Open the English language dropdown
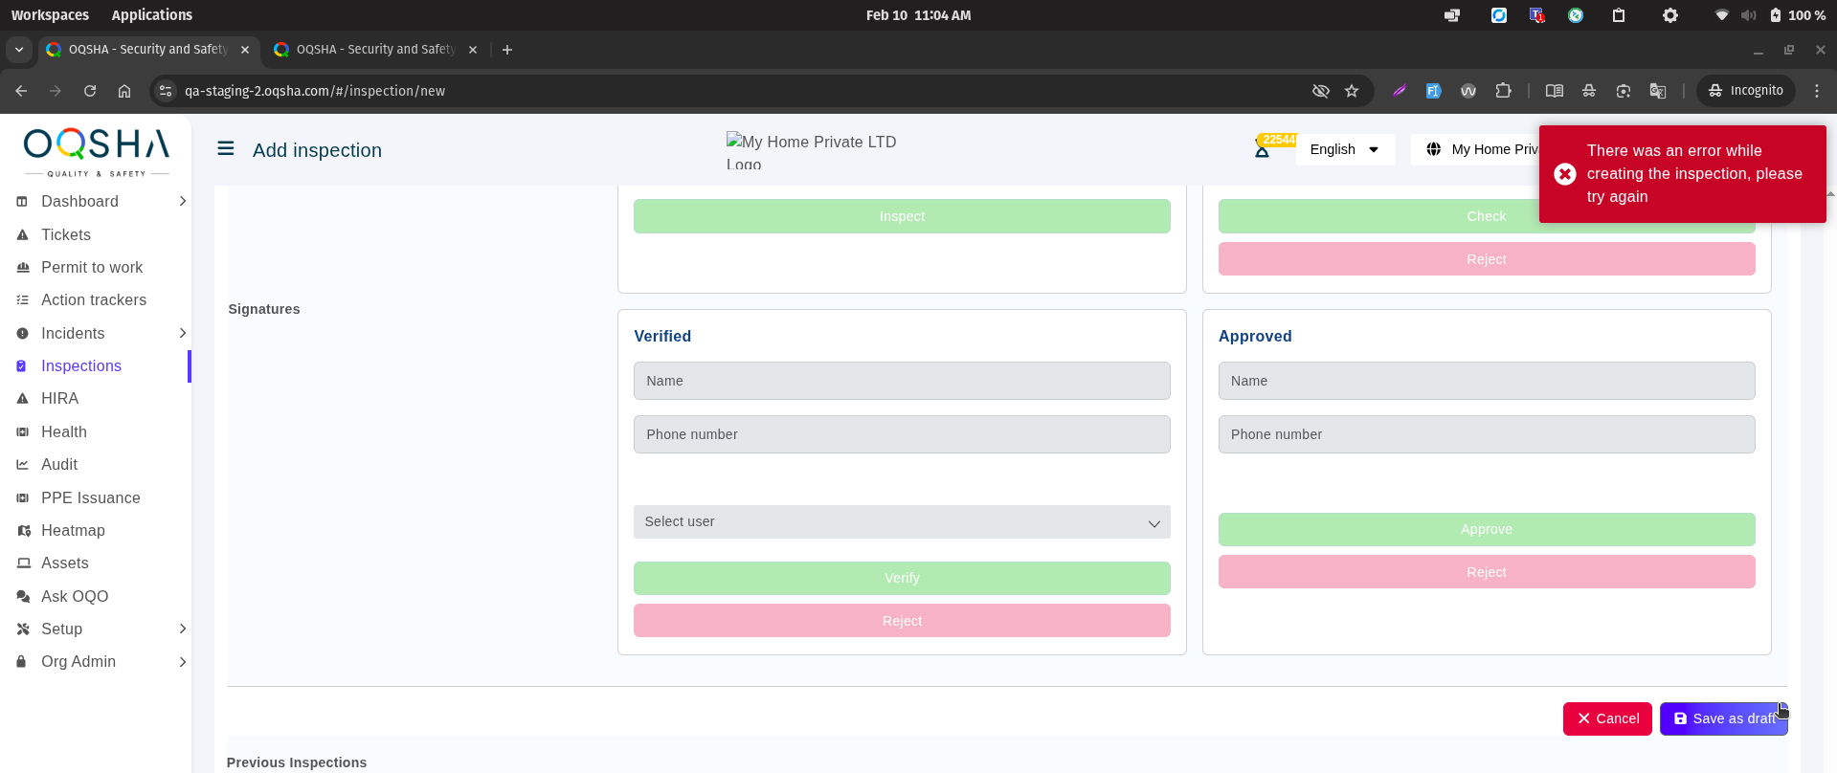Viewport: 1837px width, 773px height. click(1344, 149)
